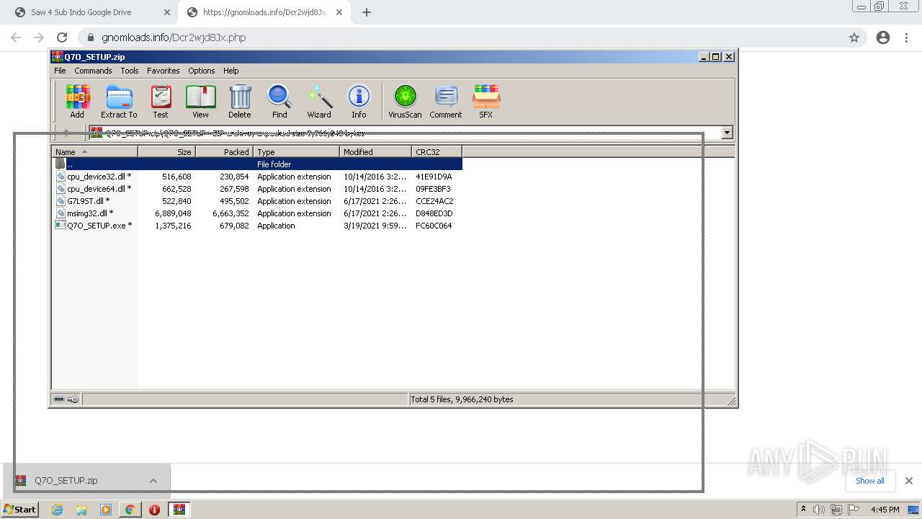This screenshot has width=922, height=519.
Task: Click the View file toolbar icon
Action: click(x=200, y=101)
